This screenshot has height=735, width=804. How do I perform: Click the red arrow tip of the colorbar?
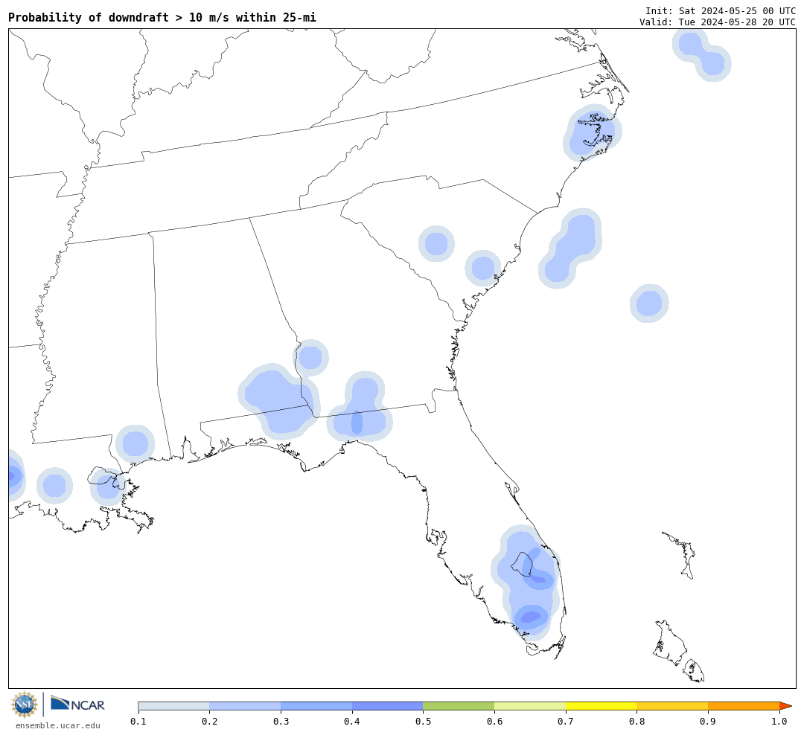click(x=786, y=706)
